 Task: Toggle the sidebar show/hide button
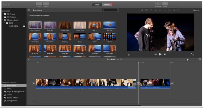click(x=29, y=10)
